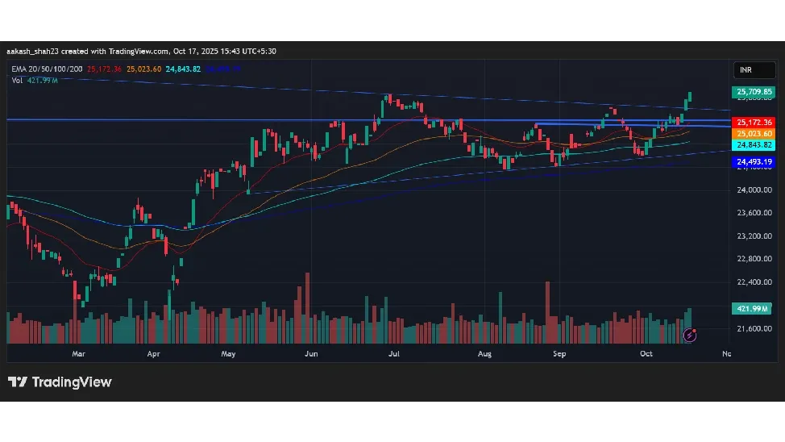Click the green 421.99M volume label
This screenshot has width=785, height=442.
coord(753,309)
